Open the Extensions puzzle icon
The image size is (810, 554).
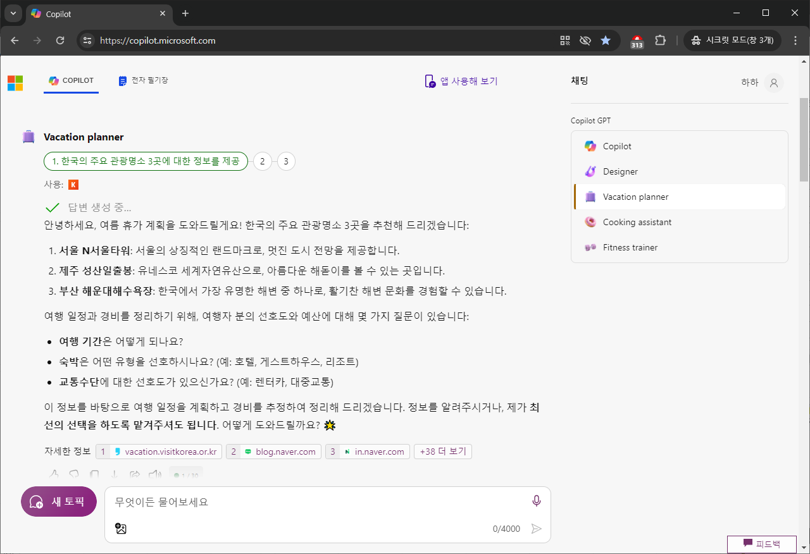(x=660, y=40)
